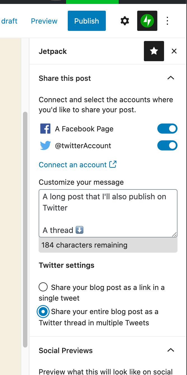Screen dimensions: 187x375
Task: Open Connect an account link
Action: click(73, 164)
